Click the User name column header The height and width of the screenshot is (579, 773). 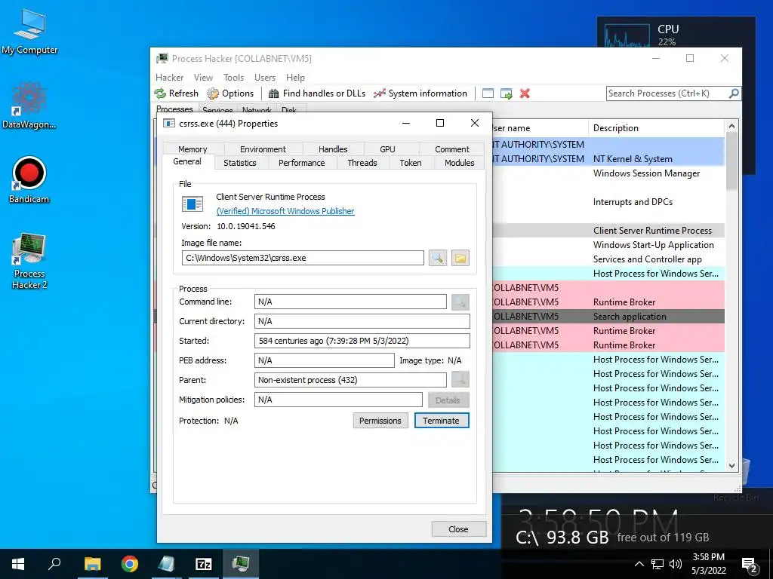[x=539, y=128]
